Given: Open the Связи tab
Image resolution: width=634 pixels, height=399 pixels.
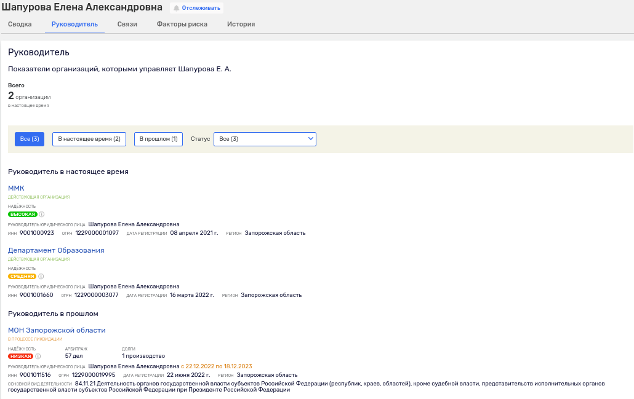Looking at the screenshot, I should 127,24.
